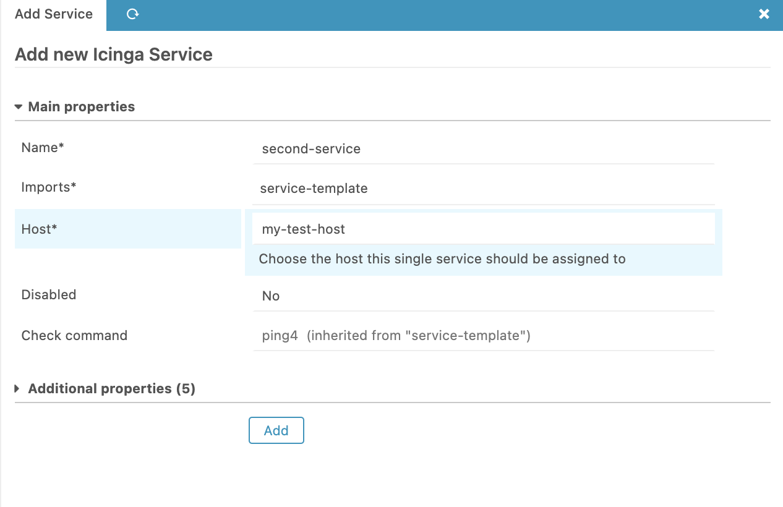The height and width of the screenshot is (507, 783).
Task: Click the disclosure triangle next to Main properties
Action: pos(18,106)
